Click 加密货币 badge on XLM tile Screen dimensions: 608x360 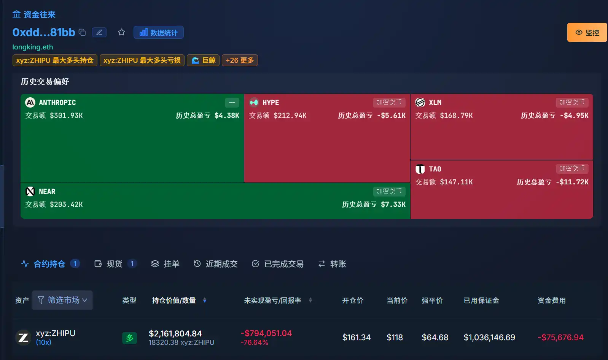pyautogui.click(x=572, y=102)
